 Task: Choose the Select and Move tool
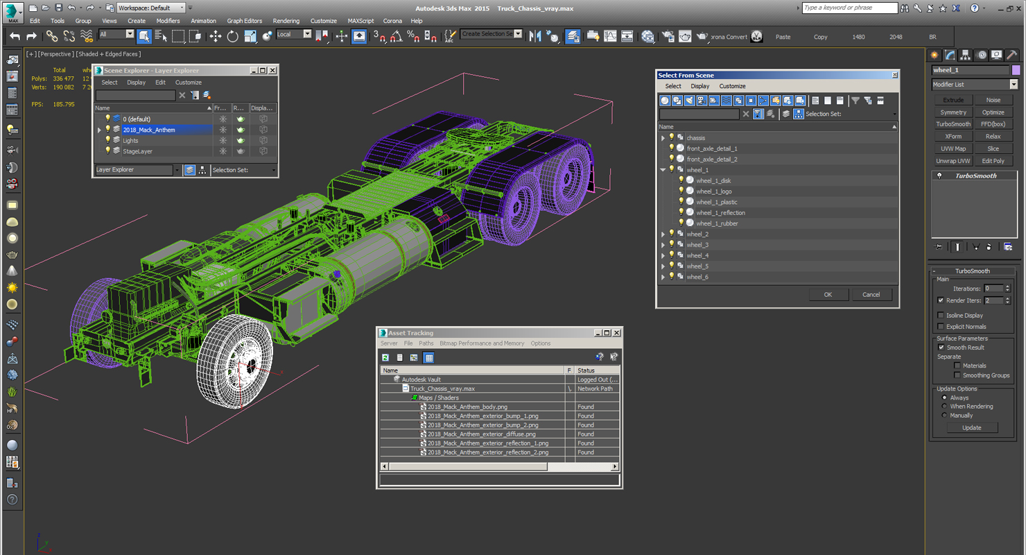[x=216, y=36]
